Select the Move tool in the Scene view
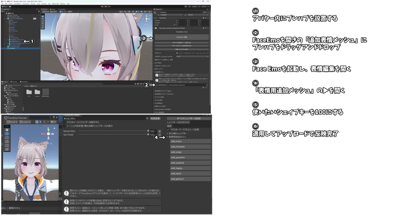Viewport: 394px width, 215px height. tap(43, 18)
